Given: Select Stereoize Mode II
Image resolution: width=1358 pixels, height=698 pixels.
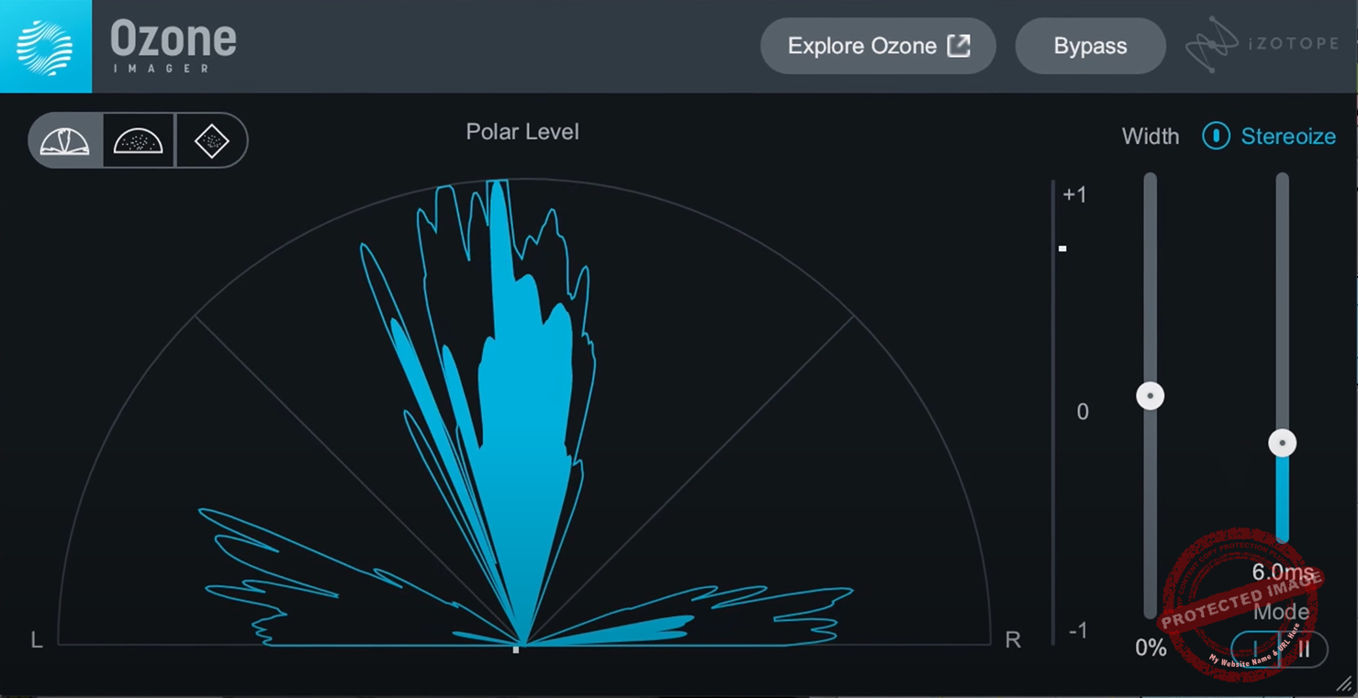Looking at the screenshot, I should pos(1304,648).
